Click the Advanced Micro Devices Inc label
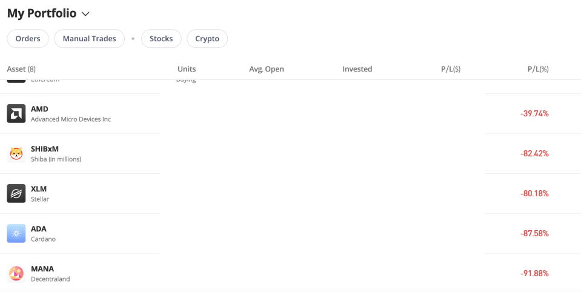 pyautogui.click(x=71, y=119)
